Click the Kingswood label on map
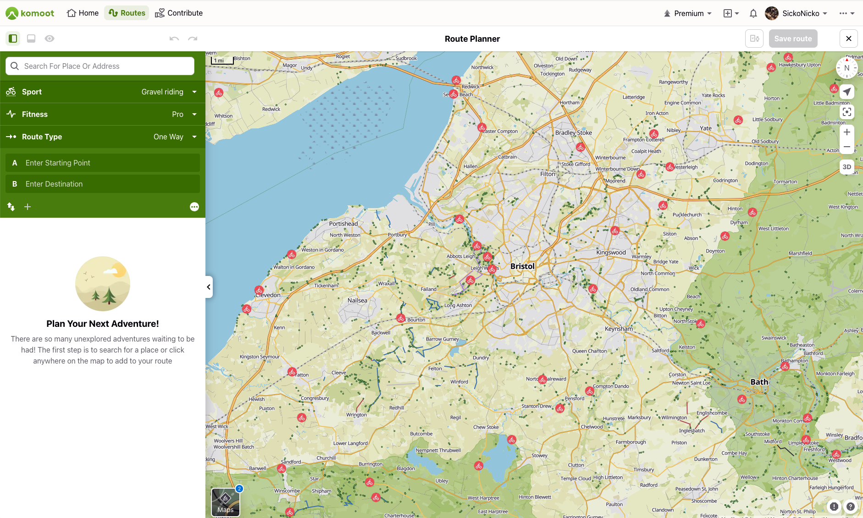 (611, 252)
